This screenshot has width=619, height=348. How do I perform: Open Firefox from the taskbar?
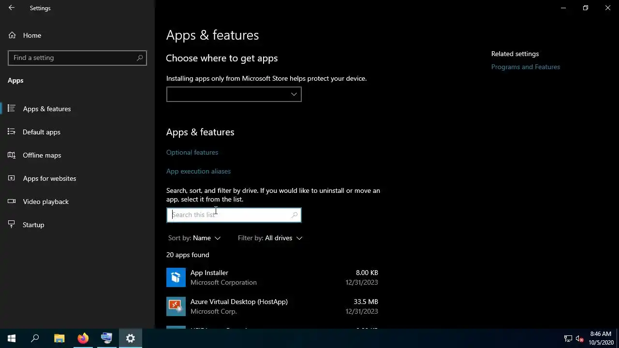coord(83,338)
